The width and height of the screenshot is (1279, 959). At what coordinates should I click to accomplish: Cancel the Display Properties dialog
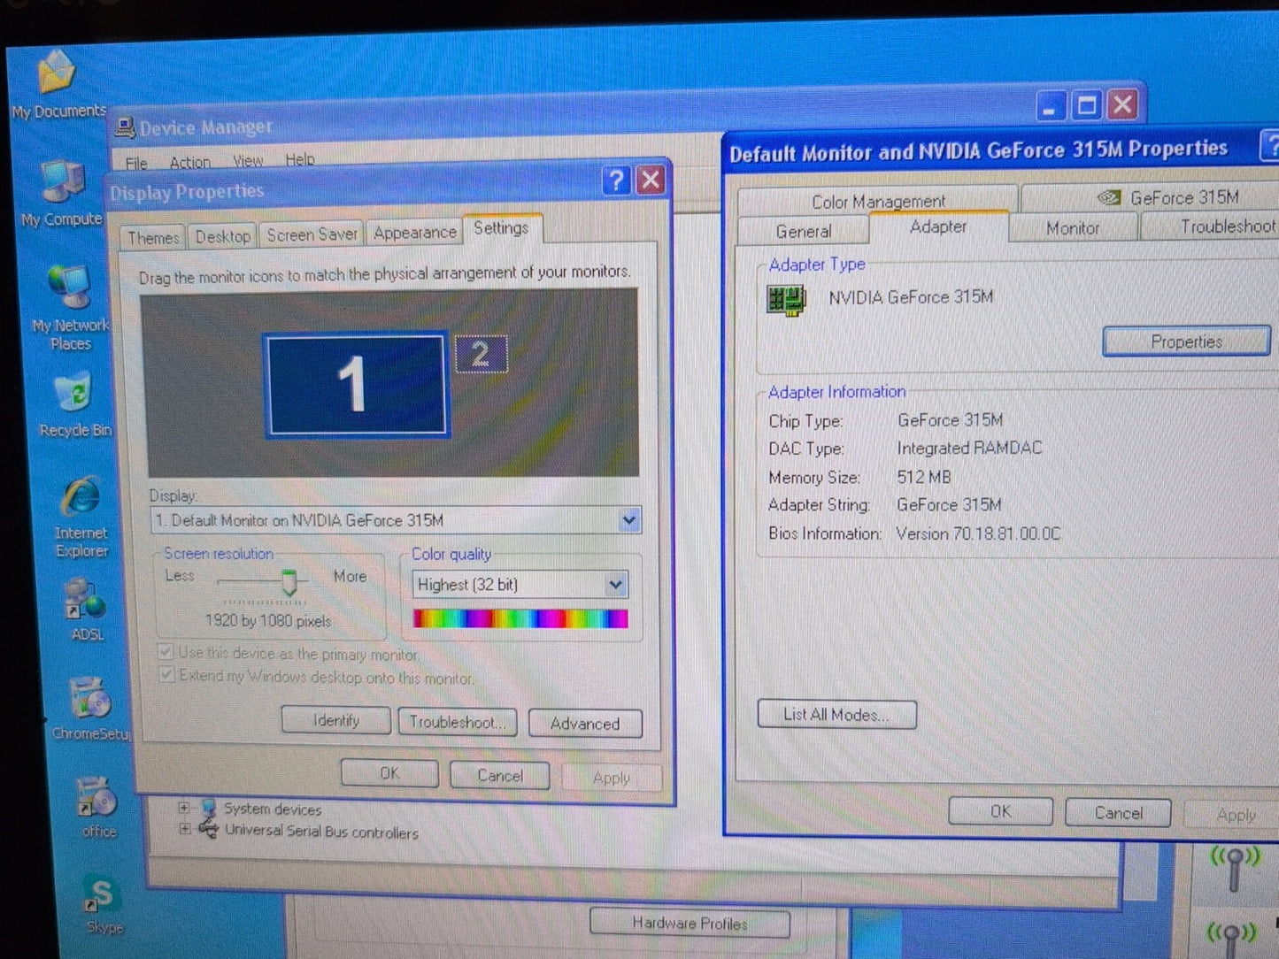pos(500,776)
